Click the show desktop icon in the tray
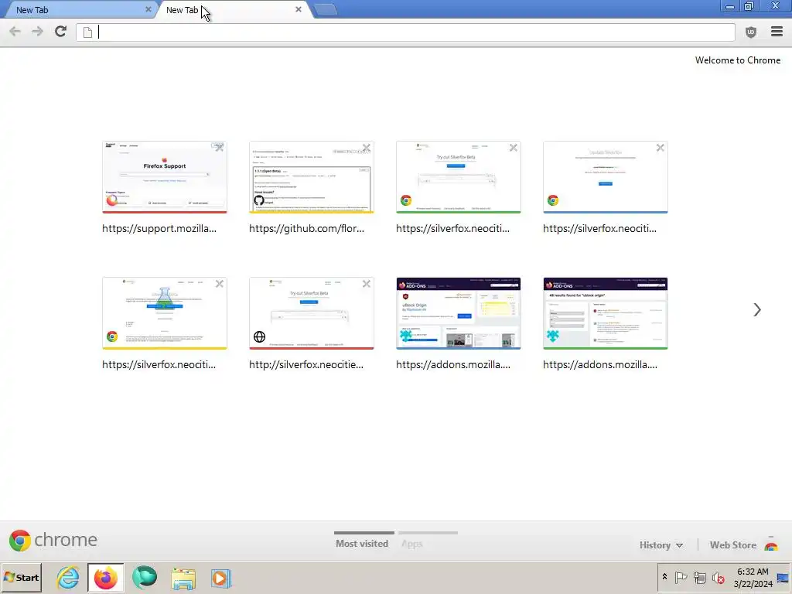The height and width of the screenshot is (594, 792). [x=783, y=579]
